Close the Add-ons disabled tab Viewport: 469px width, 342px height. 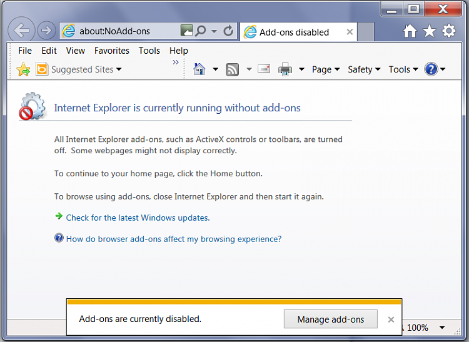(x=350, y=32)
